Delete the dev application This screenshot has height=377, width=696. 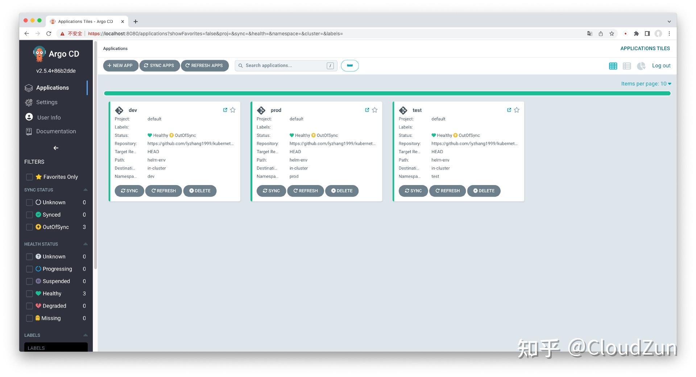(200, 191)
